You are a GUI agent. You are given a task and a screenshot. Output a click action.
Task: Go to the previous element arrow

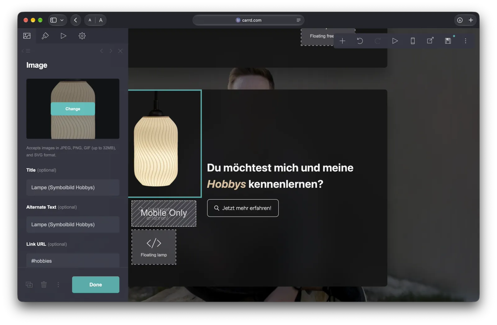[x=101, y=51]
